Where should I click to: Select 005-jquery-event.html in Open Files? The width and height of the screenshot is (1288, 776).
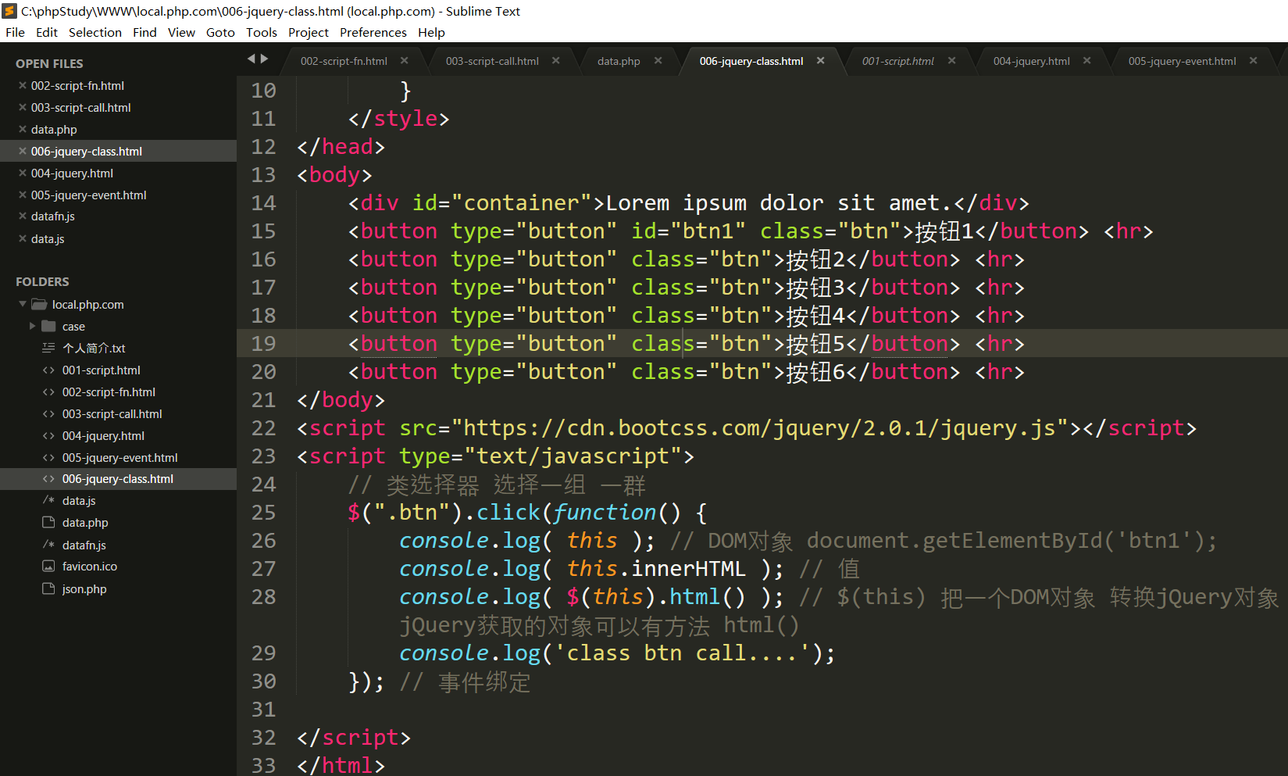point(88,195)
